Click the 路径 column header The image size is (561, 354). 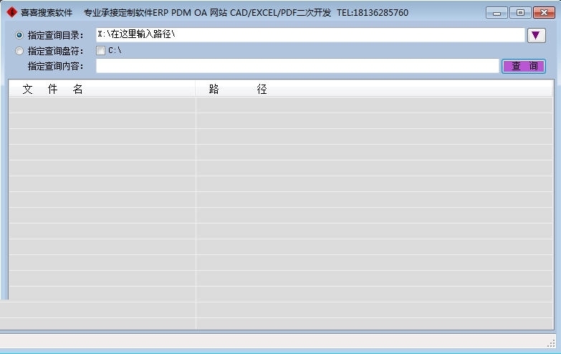click(374, 88)
